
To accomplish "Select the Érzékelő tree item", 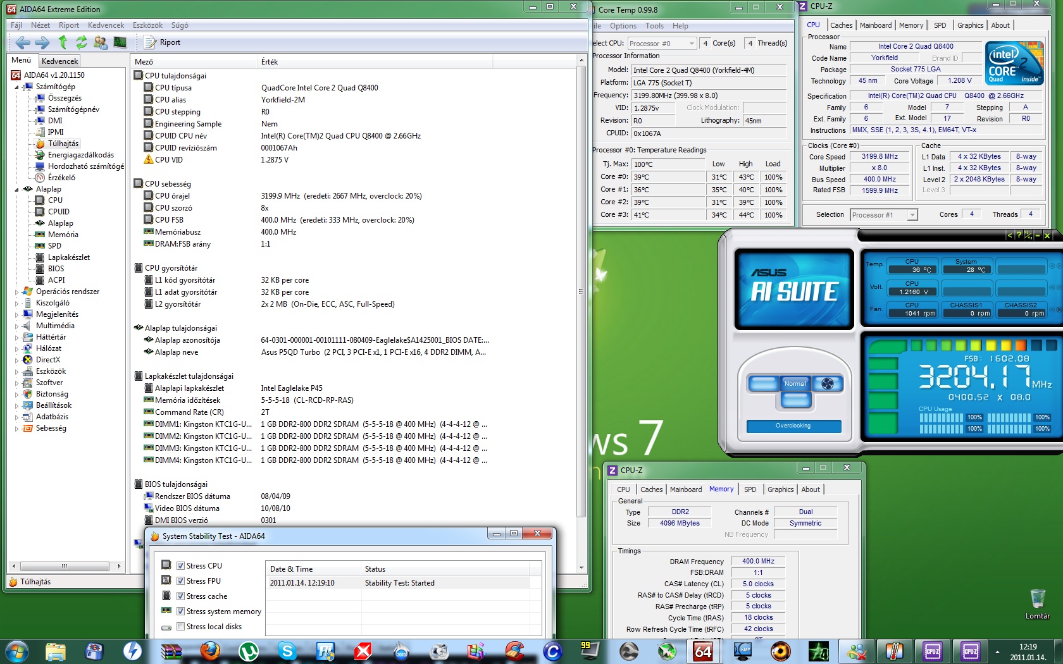I will [61, 178].
